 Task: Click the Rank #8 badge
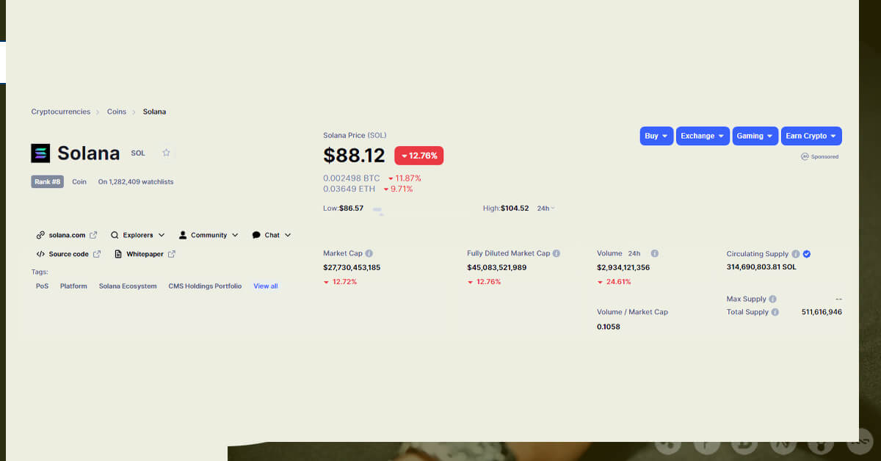[48, 181]
